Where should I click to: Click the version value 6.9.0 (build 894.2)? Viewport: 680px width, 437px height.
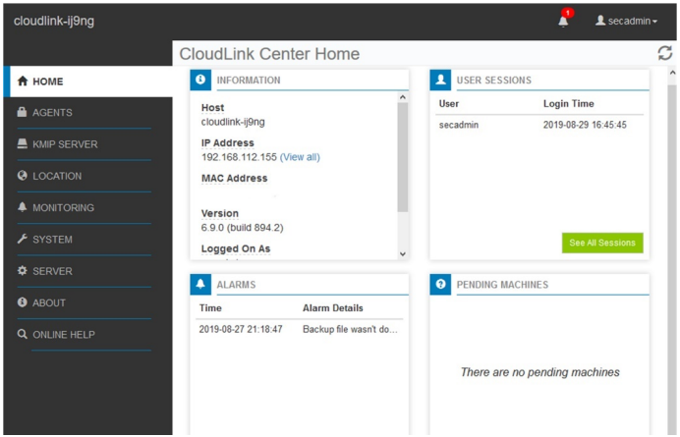pyautogui.click(x=242, y=228)
